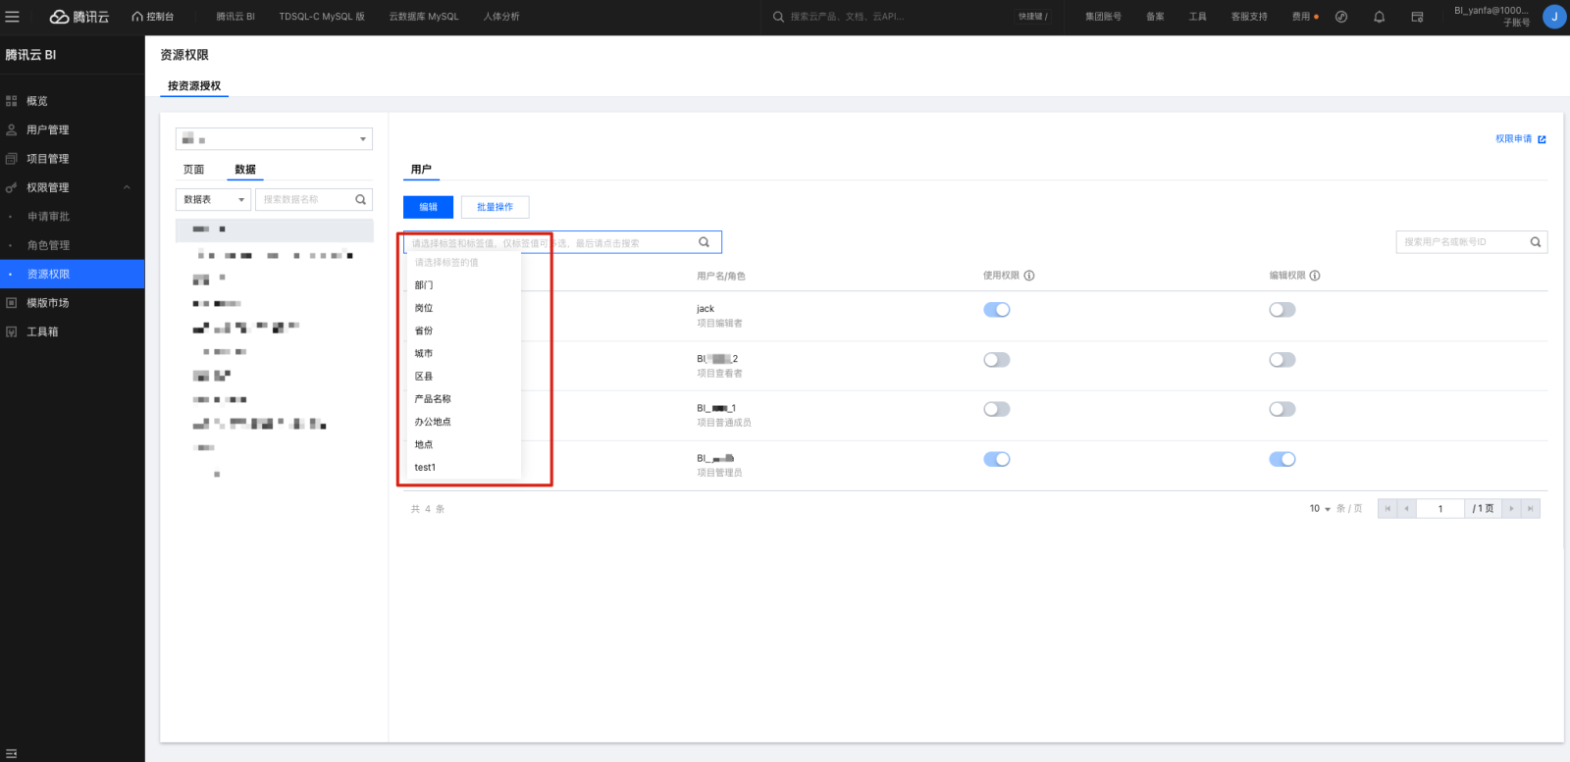Open the rows-per-page dropdown showing 10
1570x762 pixels.
(1320, 508)
